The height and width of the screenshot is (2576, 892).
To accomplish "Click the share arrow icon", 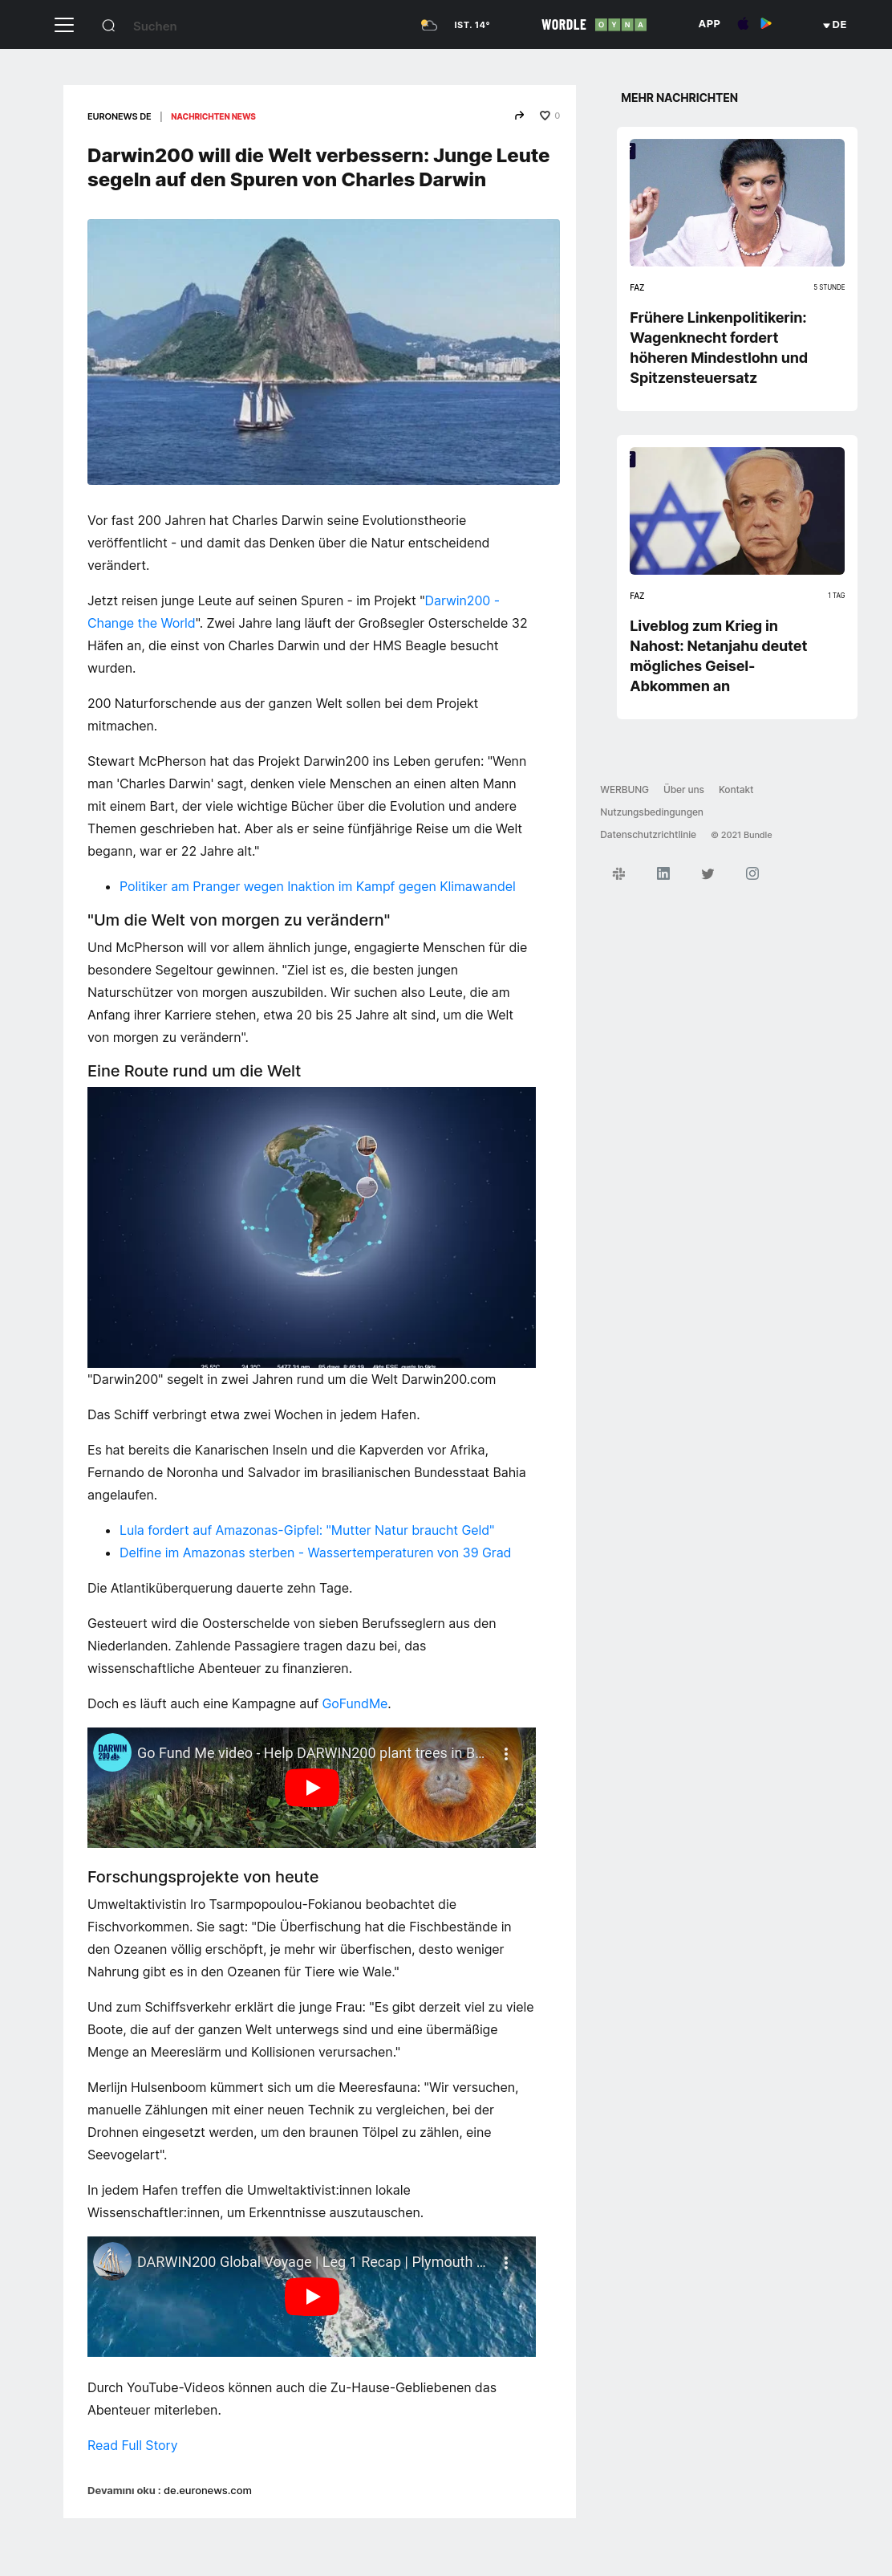I will (x=520, y=116).
